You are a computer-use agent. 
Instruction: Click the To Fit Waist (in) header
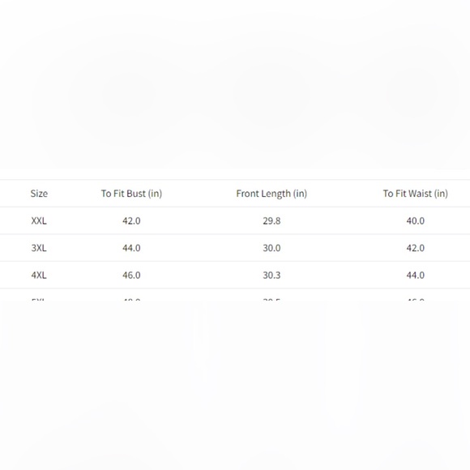click(x=416, y=194)
